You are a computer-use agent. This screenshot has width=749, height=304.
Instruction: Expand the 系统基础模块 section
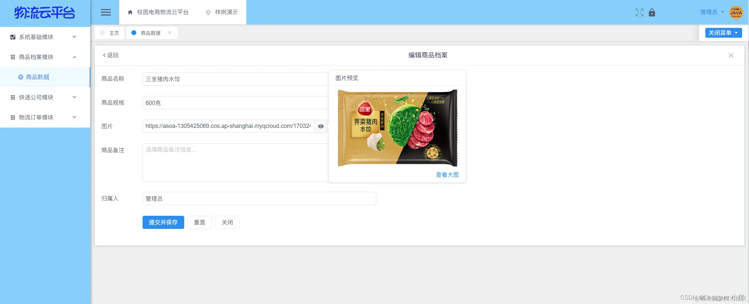(74, 37)
